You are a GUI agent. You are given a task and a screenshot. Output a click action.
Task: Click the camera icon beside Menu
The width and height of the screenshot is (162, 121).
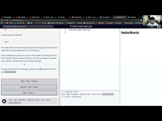pyautogui.click(x=159, y=27)
